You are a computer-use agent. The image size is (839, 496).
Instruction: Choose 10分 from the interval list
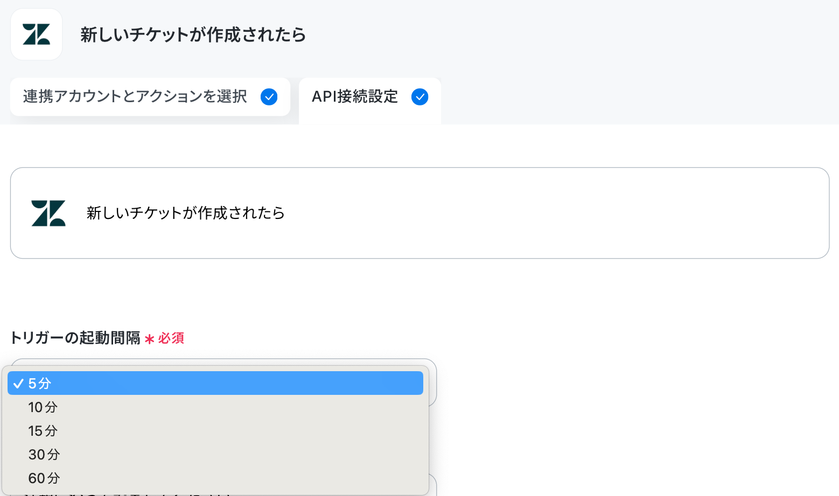click(215, 407)
